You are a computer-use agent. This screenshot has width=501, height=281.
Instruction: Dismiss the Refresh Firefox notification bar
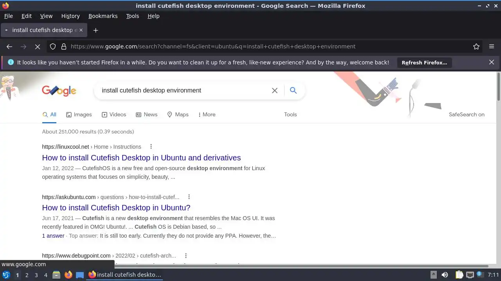pyautogui.click(x=492, y=62)
